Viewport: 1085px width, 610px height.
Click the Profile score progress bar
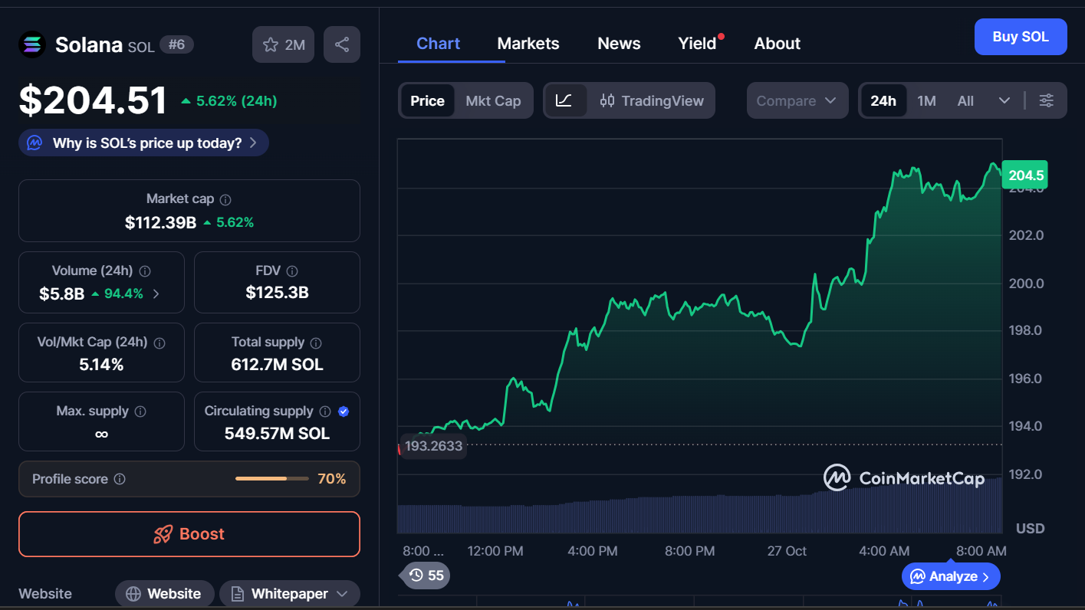(271, 479)
